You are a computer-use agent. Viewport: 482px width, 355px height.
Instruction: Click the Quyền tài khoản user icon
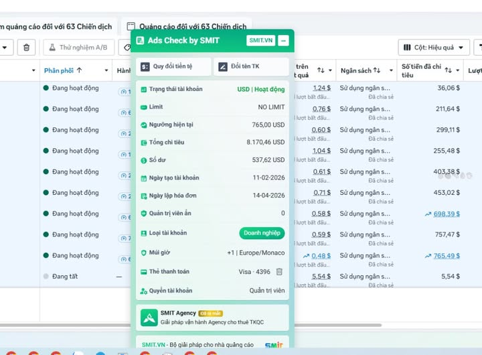[x=143, y=291]
